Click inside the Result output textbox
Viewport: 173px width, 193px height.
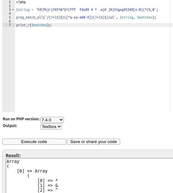tap(90, 176)
